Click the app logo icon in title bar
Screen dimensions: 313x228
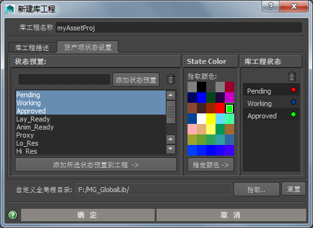click(10, 9)
